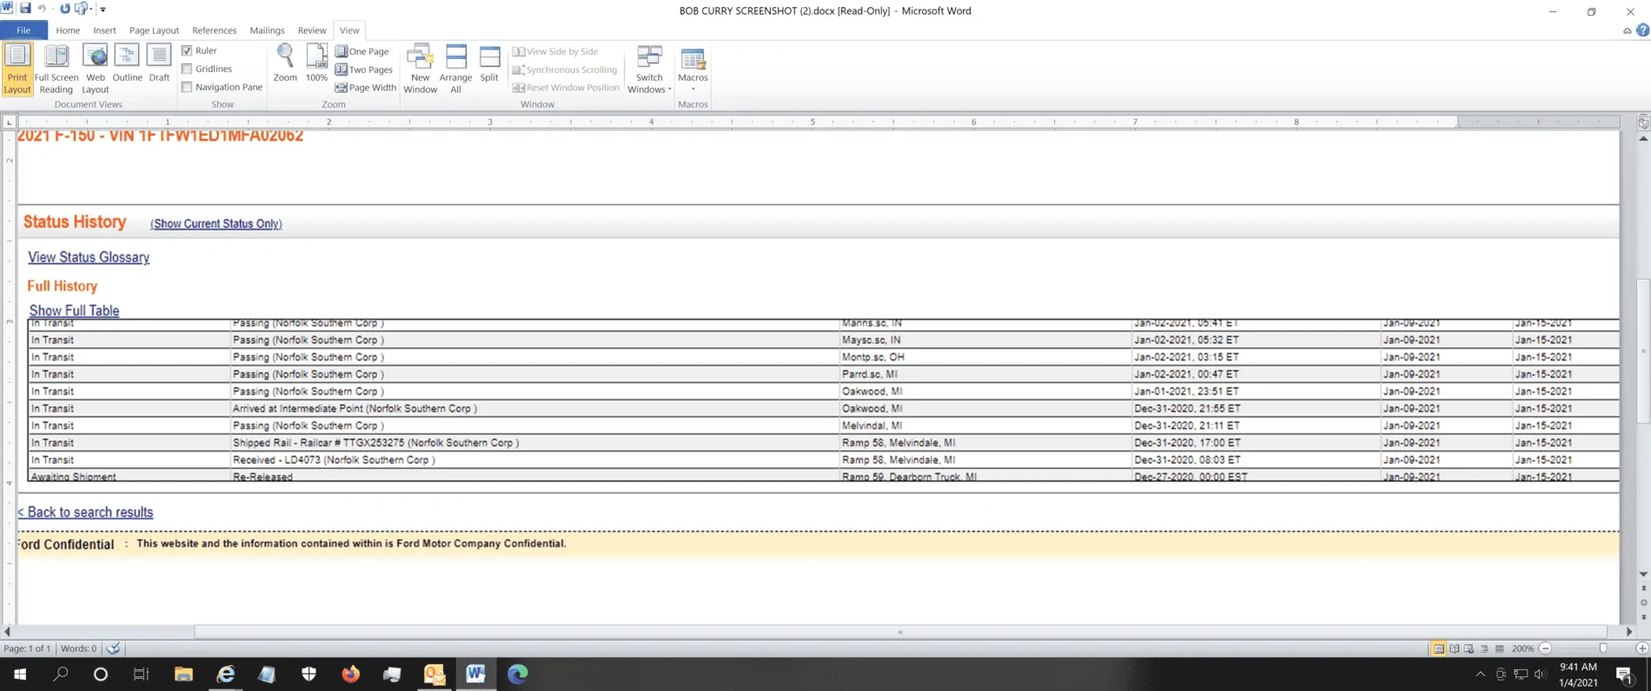Open the Mailings ribbon tab
Screen dimensions: 1651x691
point(267,30)
